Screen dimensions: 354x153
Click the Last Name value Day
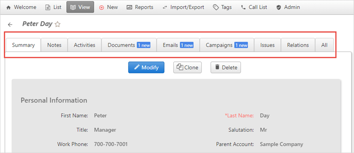(265, 116)
